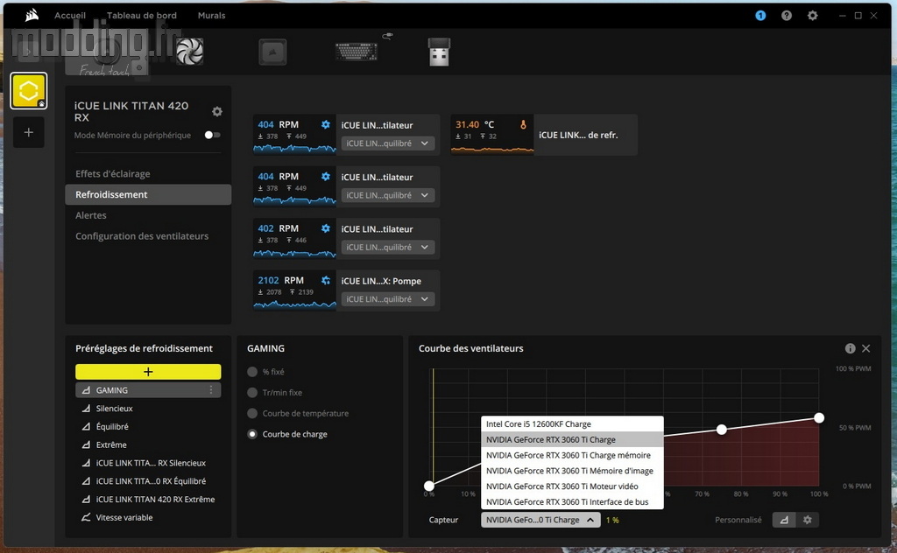Open iCUE LINK TITAN device settings gear
The width and height of the screenshot is (897, 553).
[x=217, y=111]
